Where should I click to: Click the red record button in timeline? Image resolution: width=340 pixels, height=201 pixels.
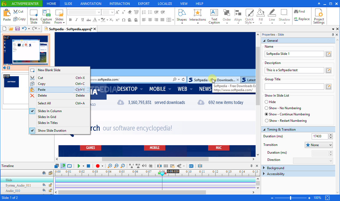(x=97, y=166)
